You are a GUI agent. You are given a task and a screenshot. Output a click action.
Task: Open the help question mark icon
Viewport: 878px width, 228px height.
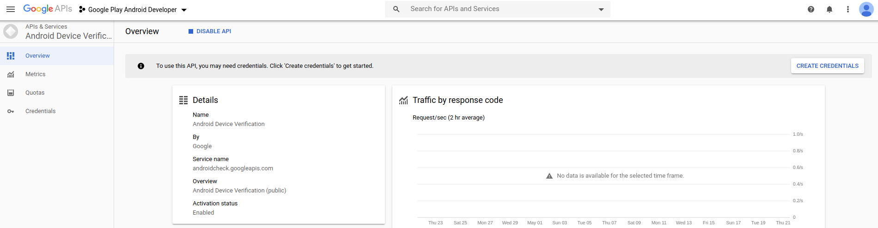tap(811, 9)
